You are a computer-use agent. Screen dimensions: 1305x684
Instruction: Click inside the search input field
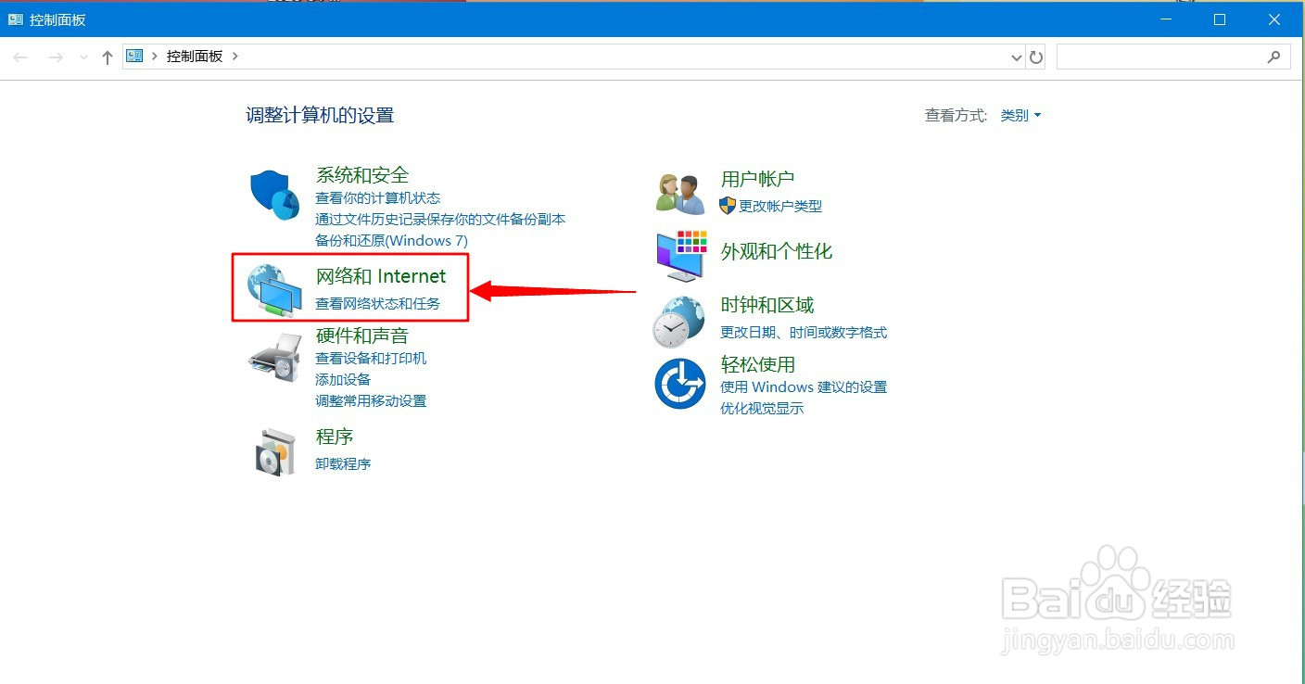coord(1168,57)
